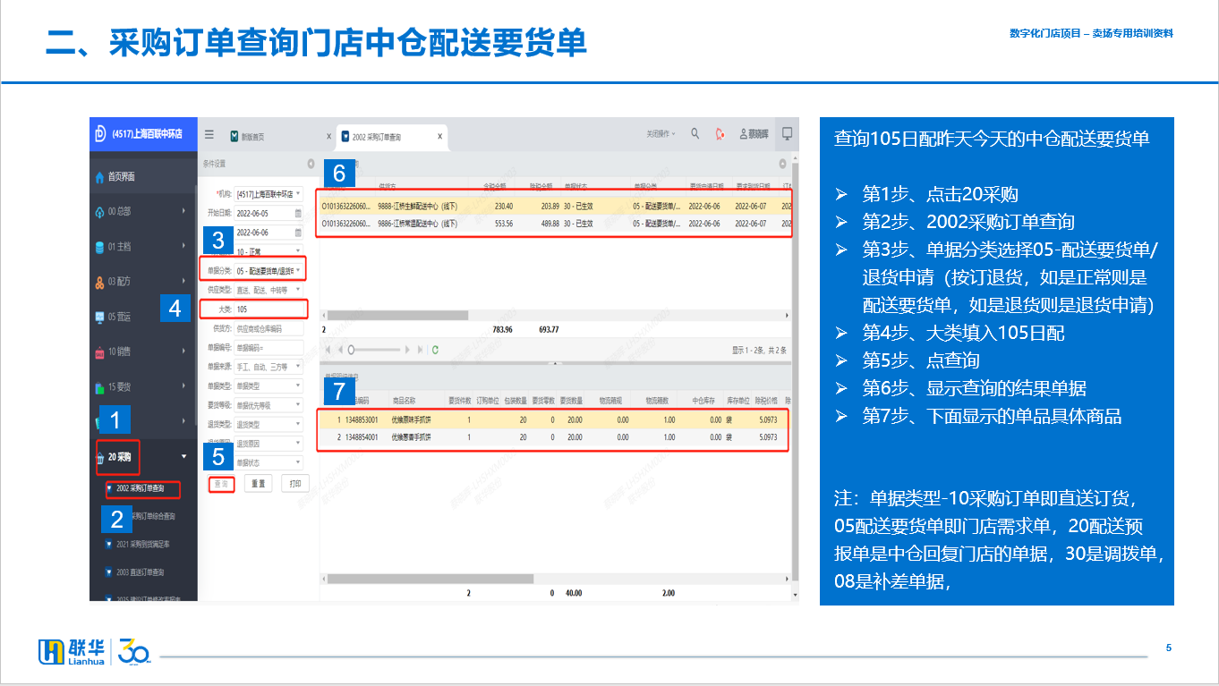
Task: Click the hamburger menu icon beside 新版首页
Action: pyautogui.click(x=209, y=135)
